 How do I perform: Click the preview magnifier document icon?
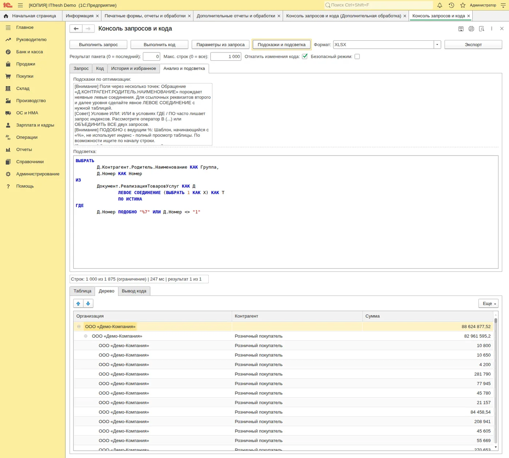click(x=481, y=29)
